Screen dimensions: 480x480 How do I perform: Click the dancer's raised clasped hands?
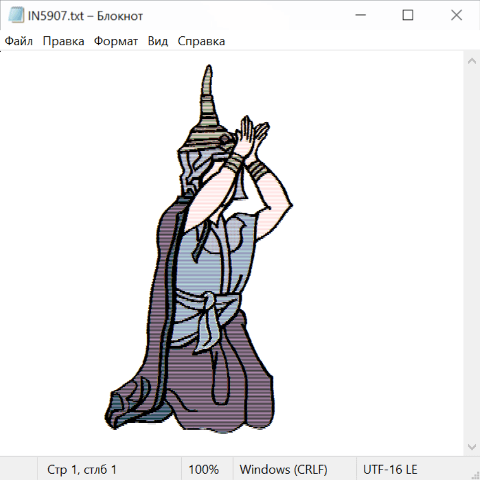pyautogui.click(x=252, y=136)
